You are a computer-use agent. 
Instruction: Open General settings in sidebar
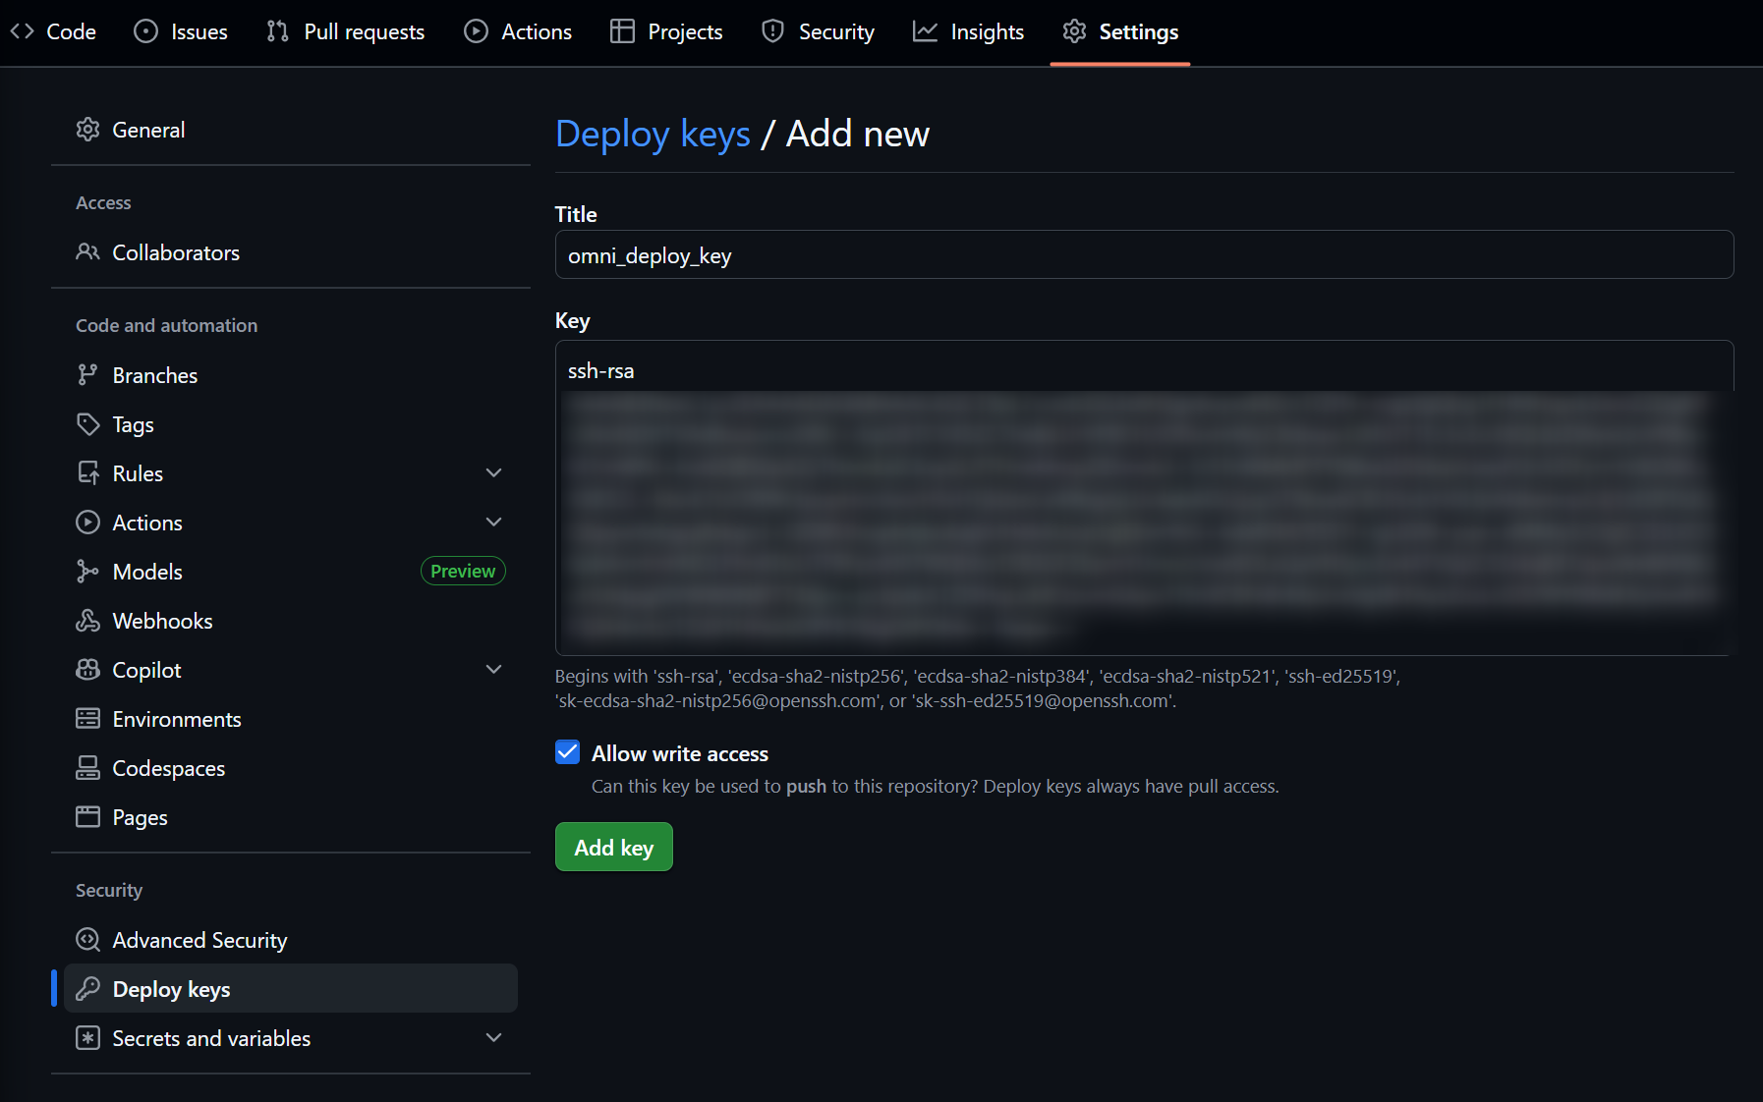point(291,130)
